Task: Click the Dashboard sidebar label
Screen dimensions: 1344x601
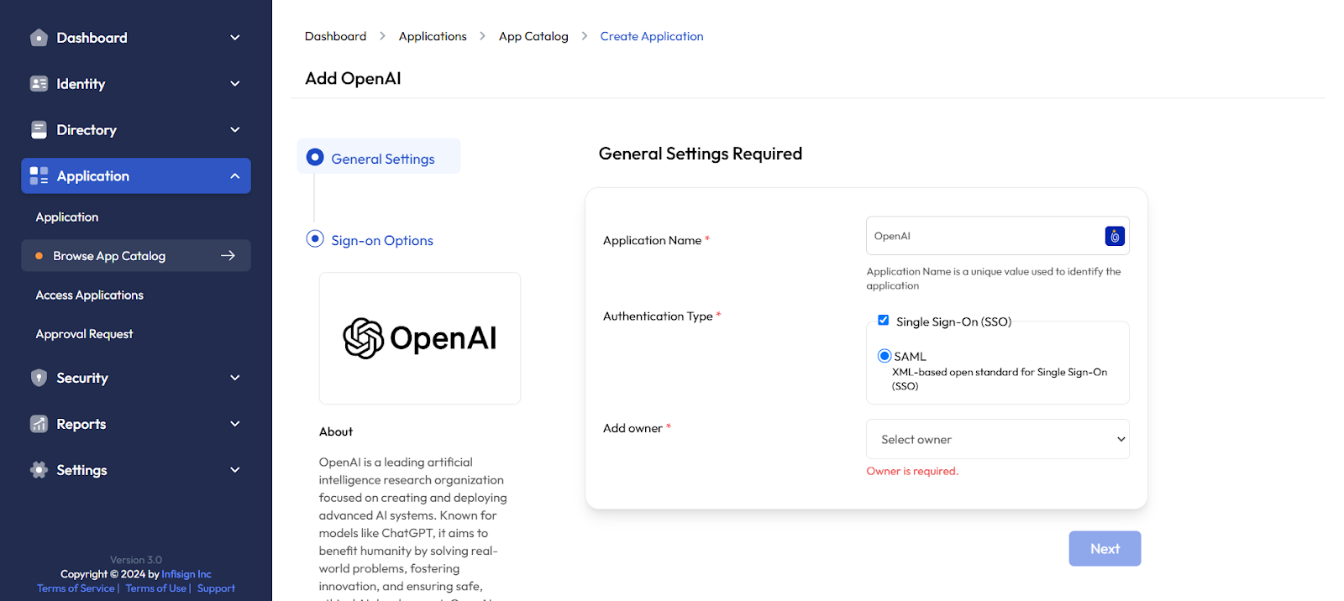Action: pos(92,38)
